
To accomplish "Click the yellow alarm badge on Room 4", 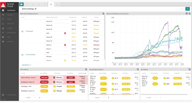I will point(65,61).
